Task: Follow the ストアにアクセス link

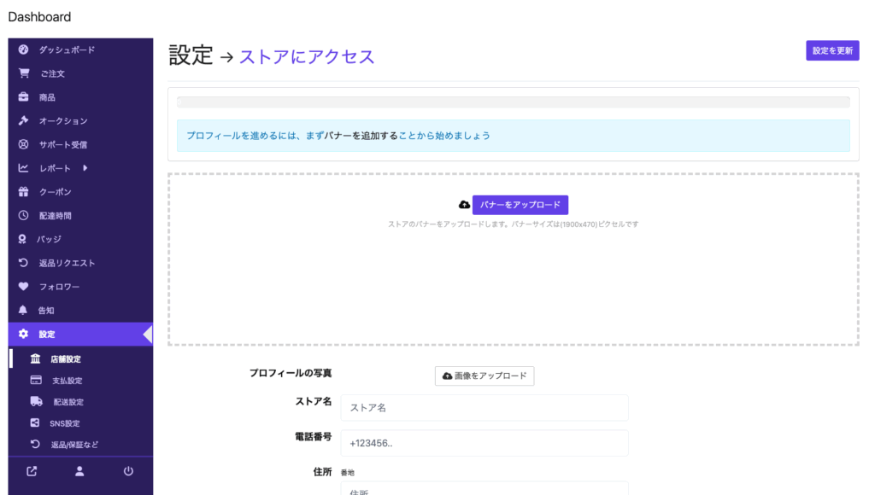Action: click(x=306, y=56)
